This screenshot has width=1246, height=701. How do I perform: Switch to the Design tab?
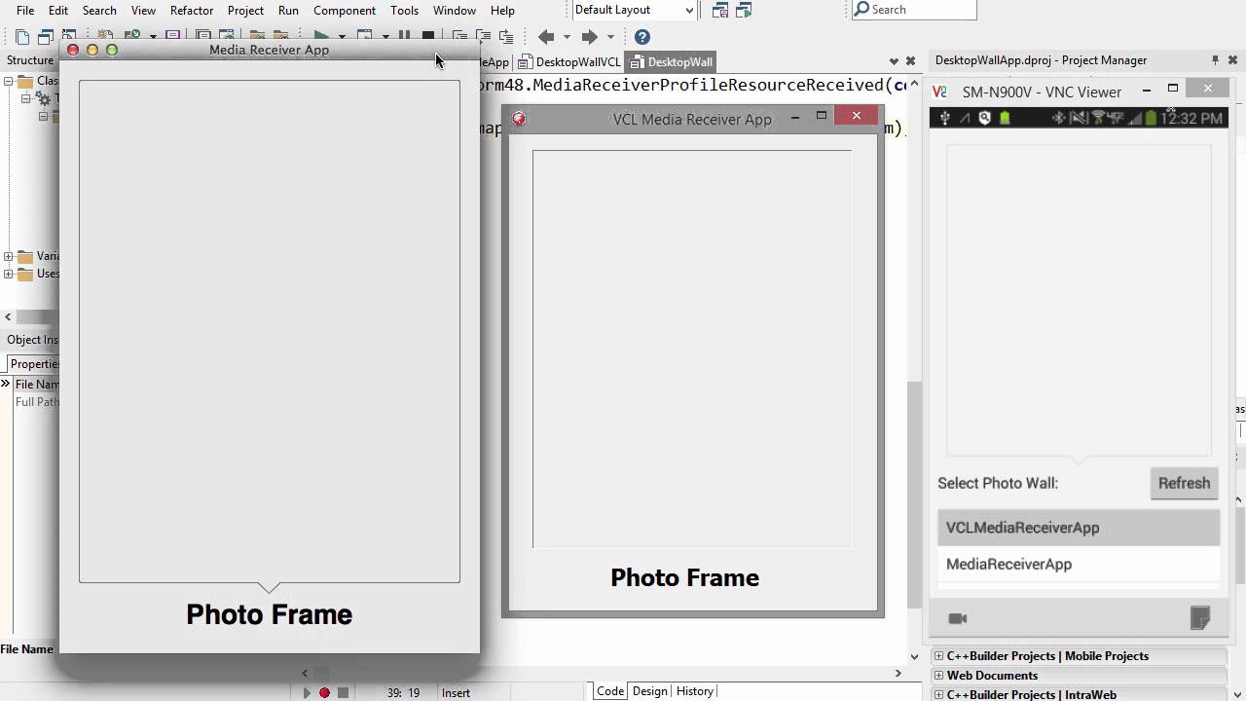pos(649,691)
